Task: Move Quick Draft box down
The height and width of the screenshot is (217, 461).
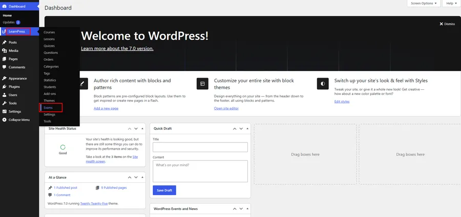Action: click(x=241, y=129)
